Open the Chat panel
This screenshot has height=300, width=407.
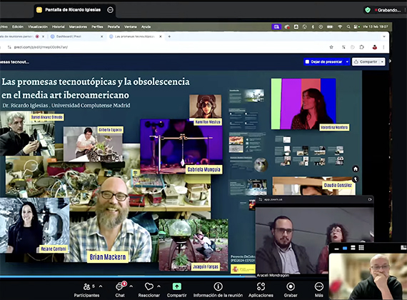point(120,289)
